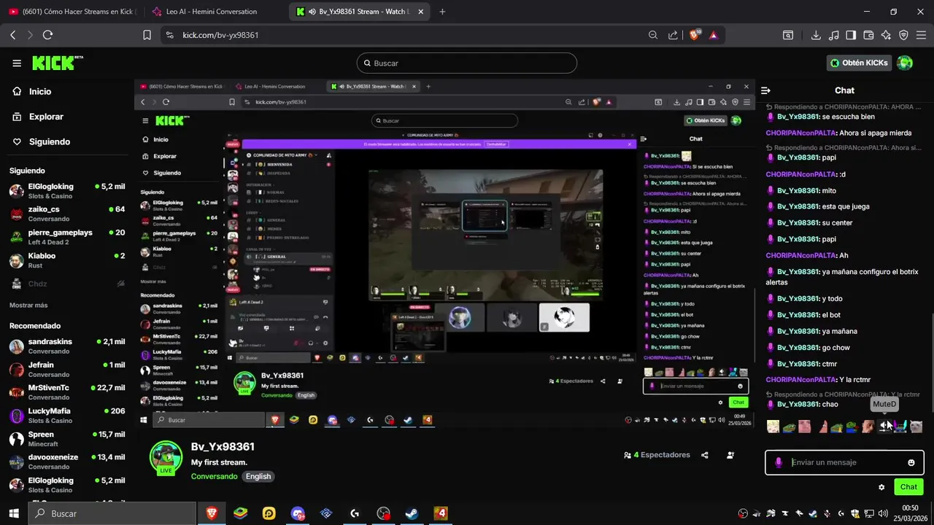The height and width of the screenshot is (525, 934).
Task: Click the follow user icon beside share
Action: click(730, 455)
